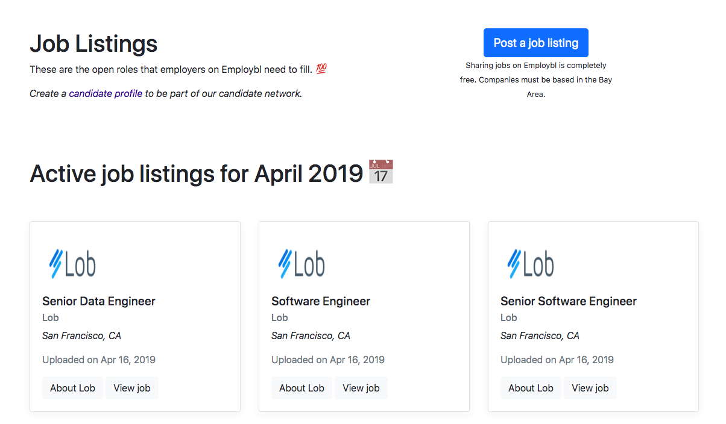Viewport: 726px width, 424px height.
Task: Click the 100 emoji after the intro sentence
Action: tap(321, 69)
